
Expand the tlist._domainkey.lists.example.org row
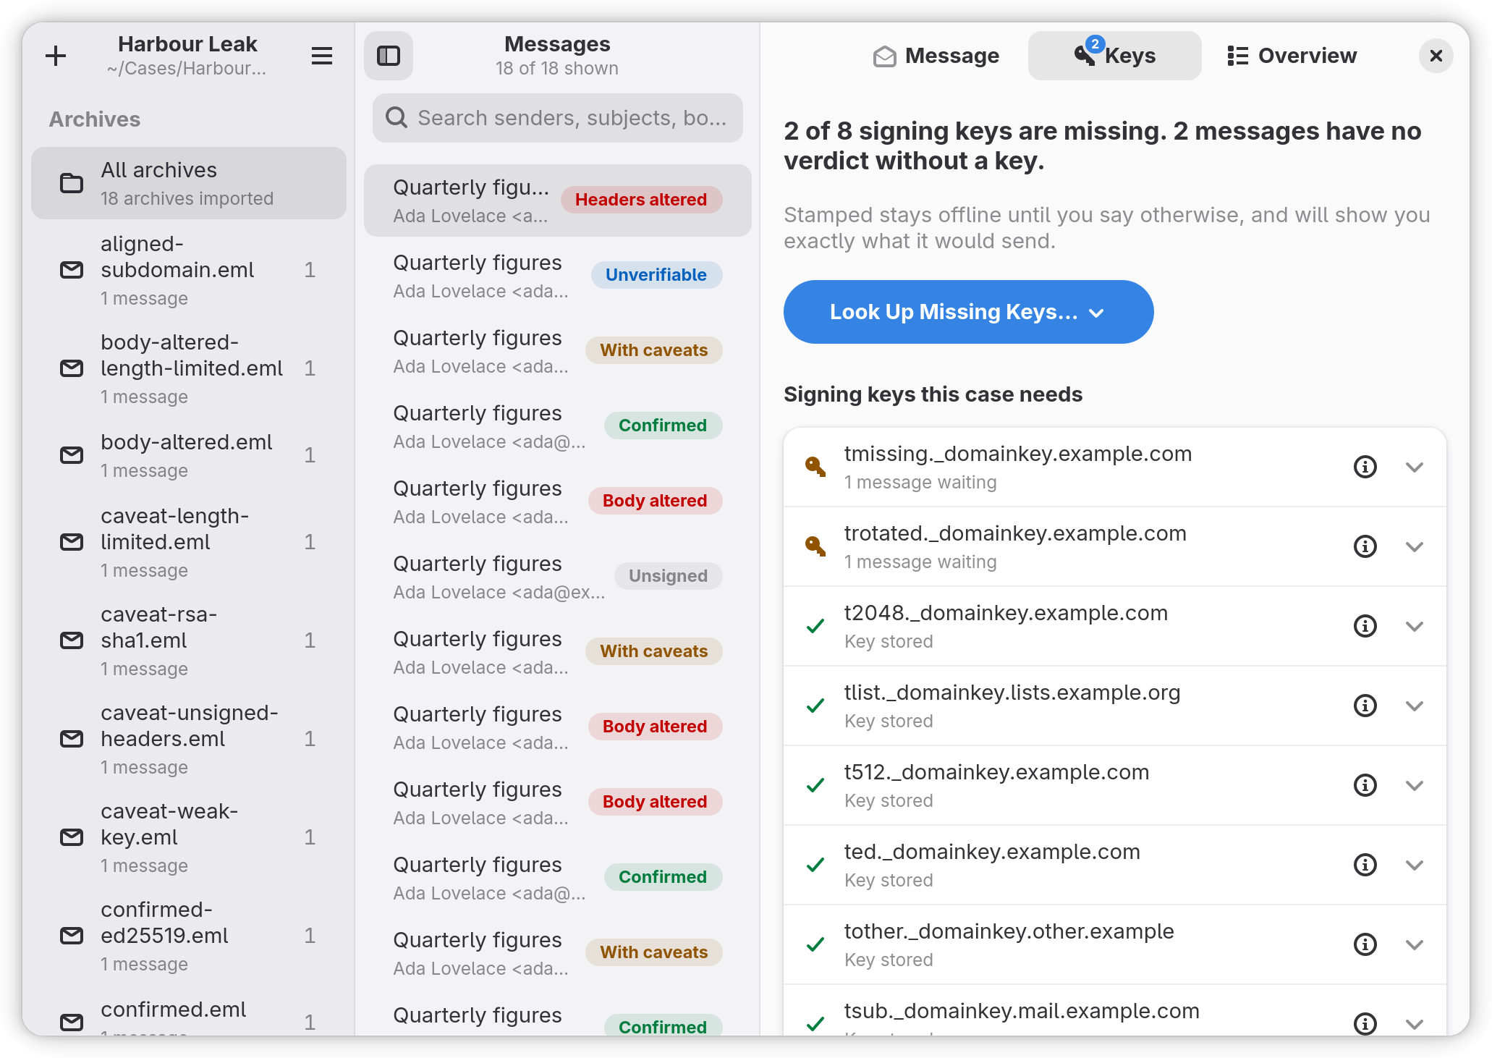tap(1415, 706)
